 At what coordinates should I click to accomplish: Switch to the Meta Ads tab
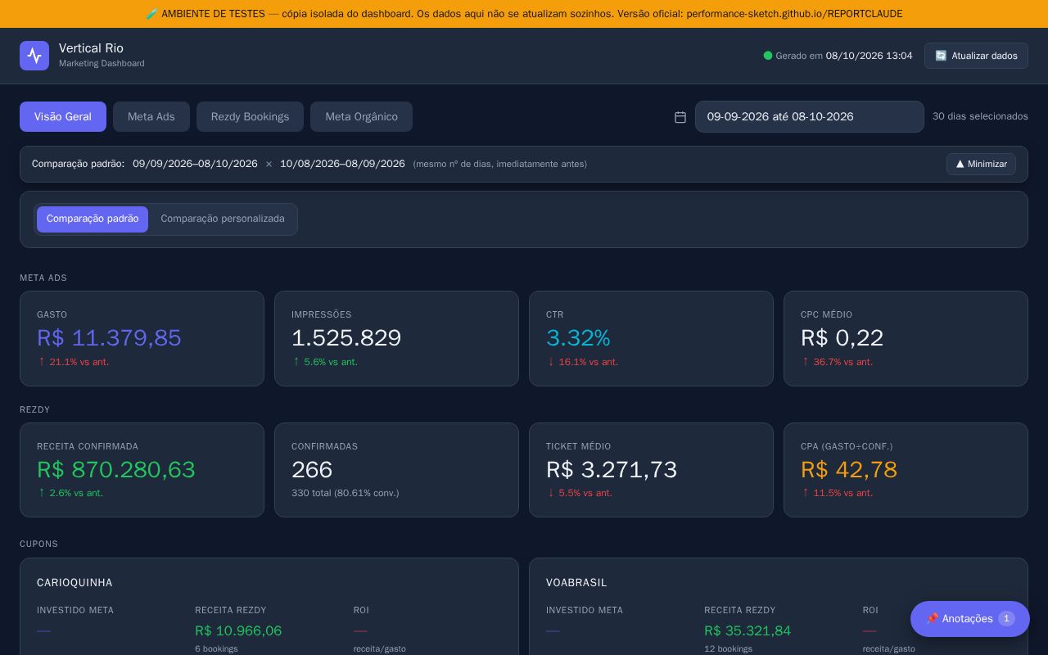tap(151, 116)
